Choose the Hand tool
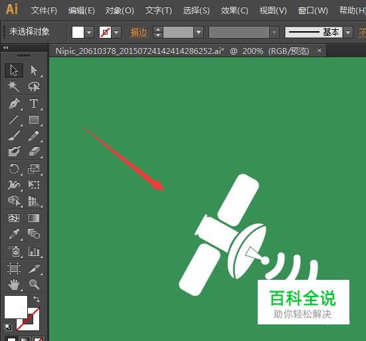This screenshot has width=366, height=341. tap(14, 284)
